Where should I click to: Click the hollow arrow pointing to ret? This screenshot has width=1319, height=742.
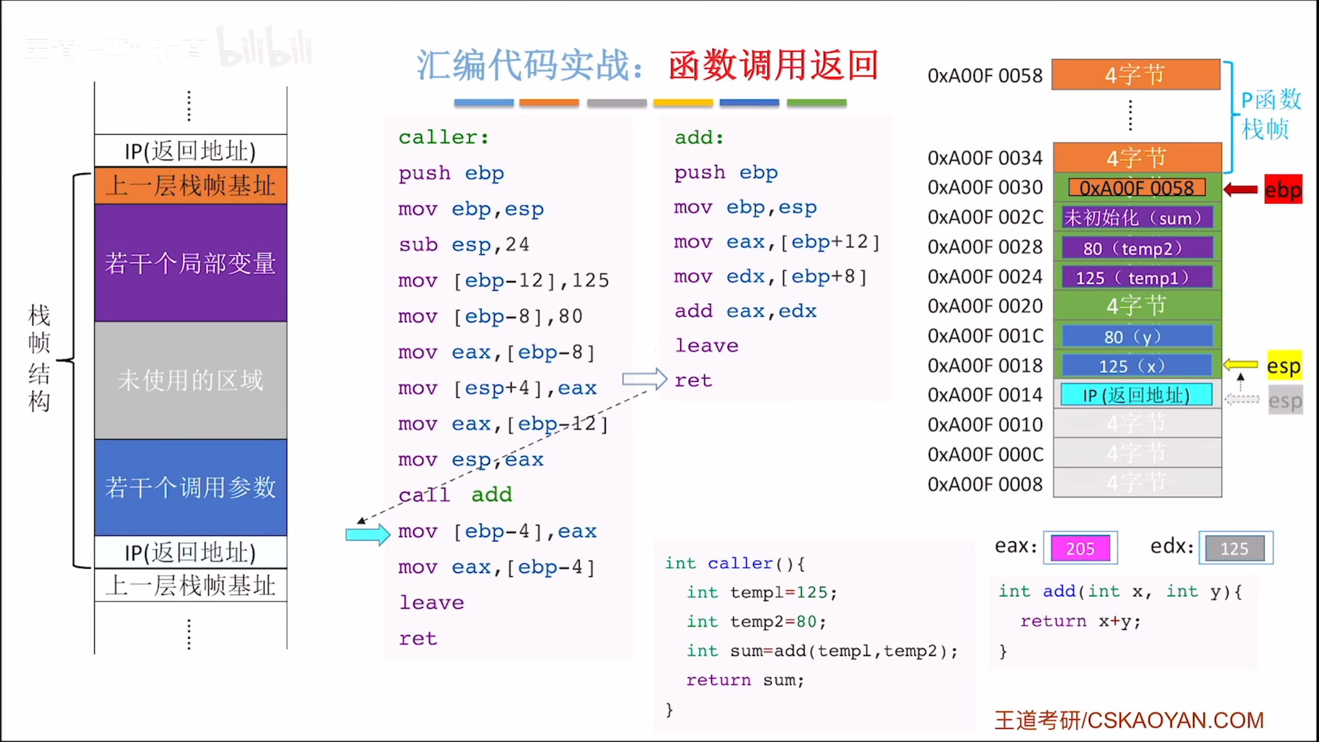click(644, 380)
